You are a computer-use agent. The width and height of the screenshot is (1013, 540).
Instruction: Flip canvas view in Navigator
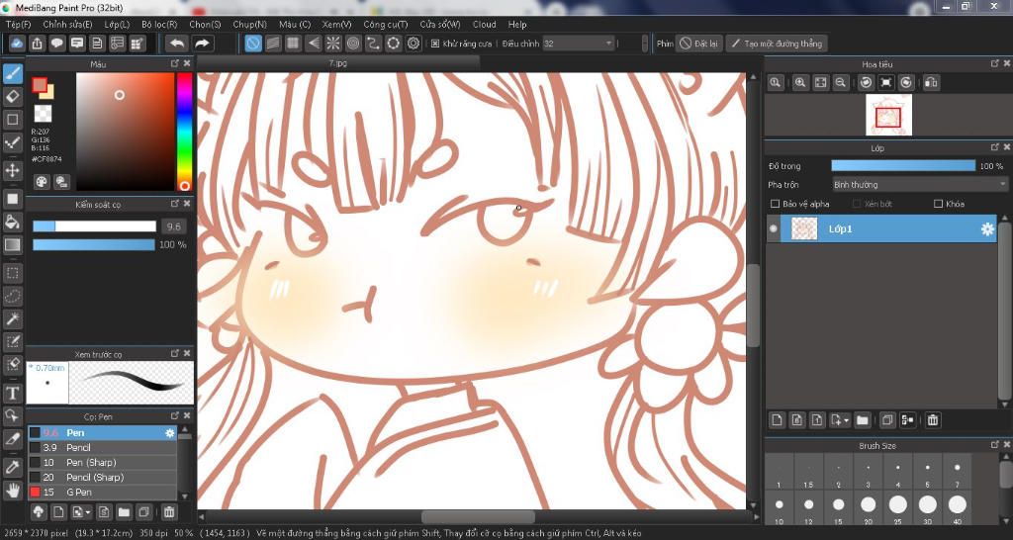(931, 83)
